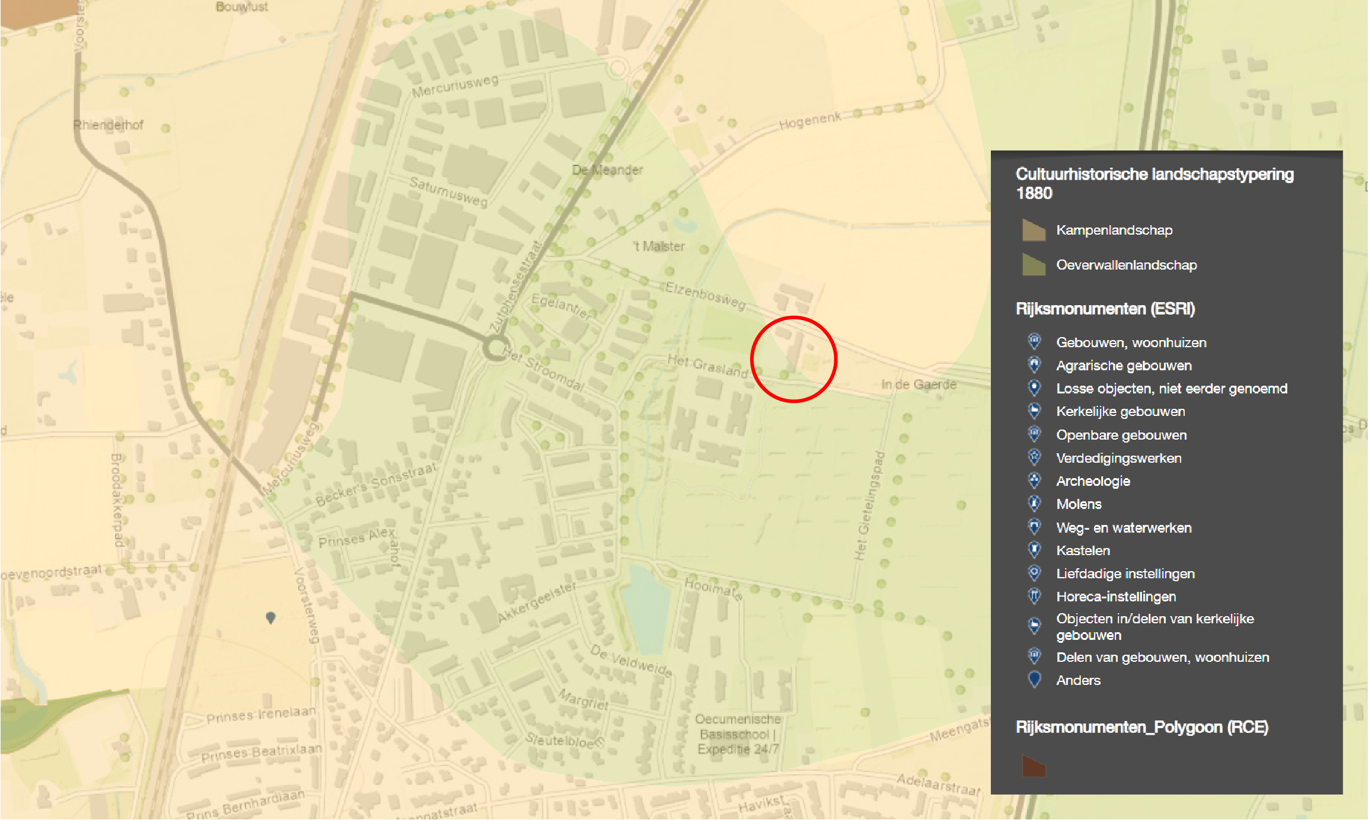
Task: Click the Weg- en waterwerken legend icon
Action: (1034, 527)
